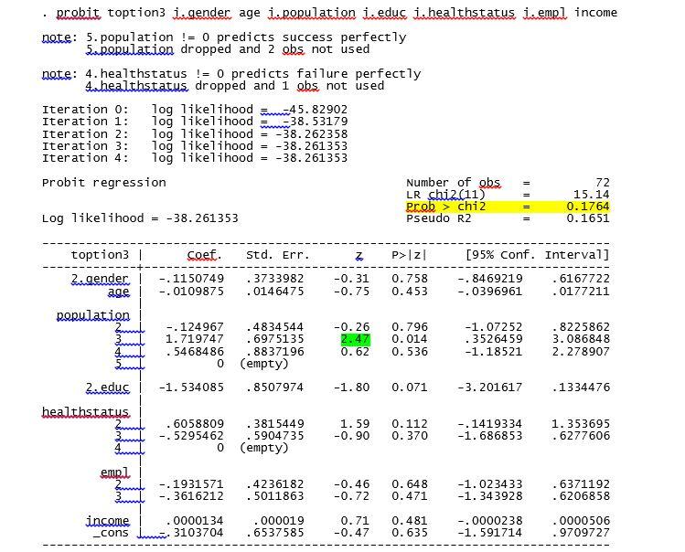This screenshot has height=552, width=685.
Task: Click the 'empl' group label
Action: [115, 472]
